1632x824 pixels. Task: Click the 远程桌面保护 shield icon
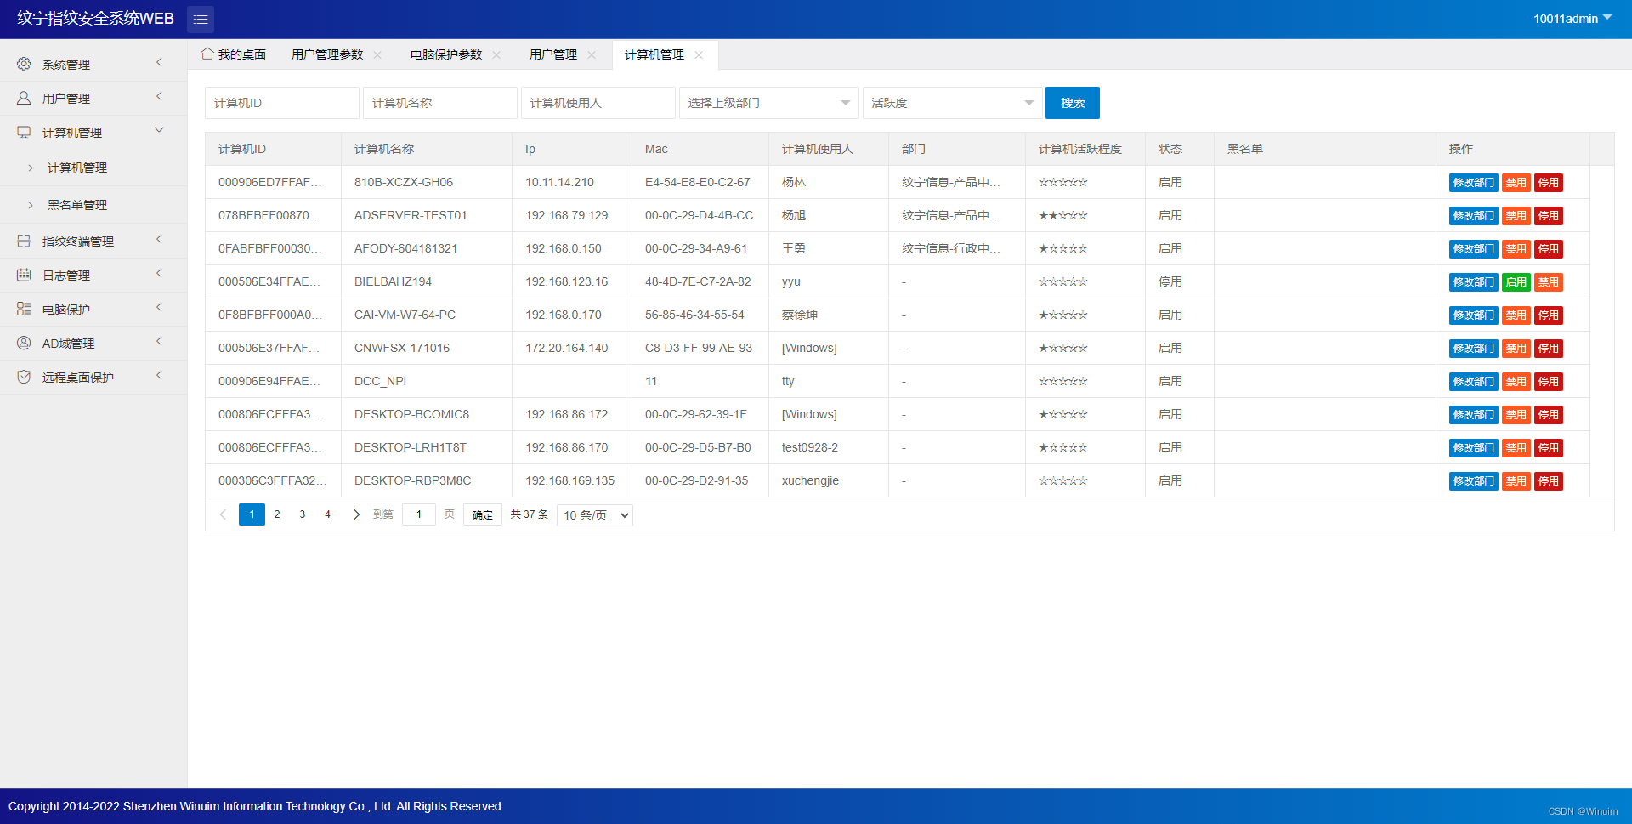click(24, 377)
